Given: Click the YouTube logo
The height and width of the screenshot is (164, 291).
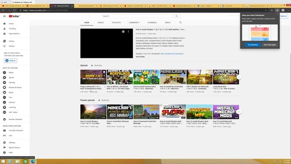Looking at the screenshot, I should 15,16.
